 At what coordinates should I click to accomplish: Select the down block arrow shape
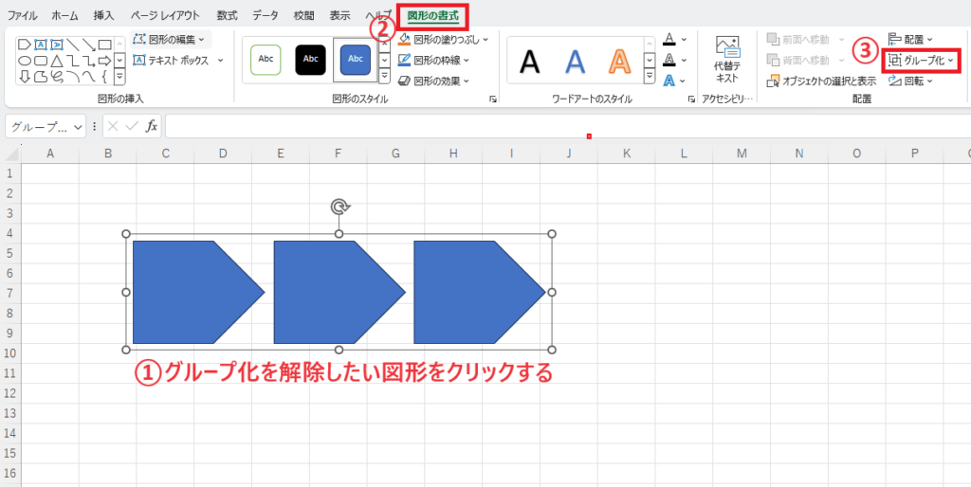[x=24, y=76]
